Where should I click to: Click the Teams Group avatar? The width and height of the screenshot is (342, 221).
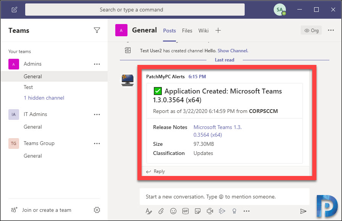pos(14,144)
